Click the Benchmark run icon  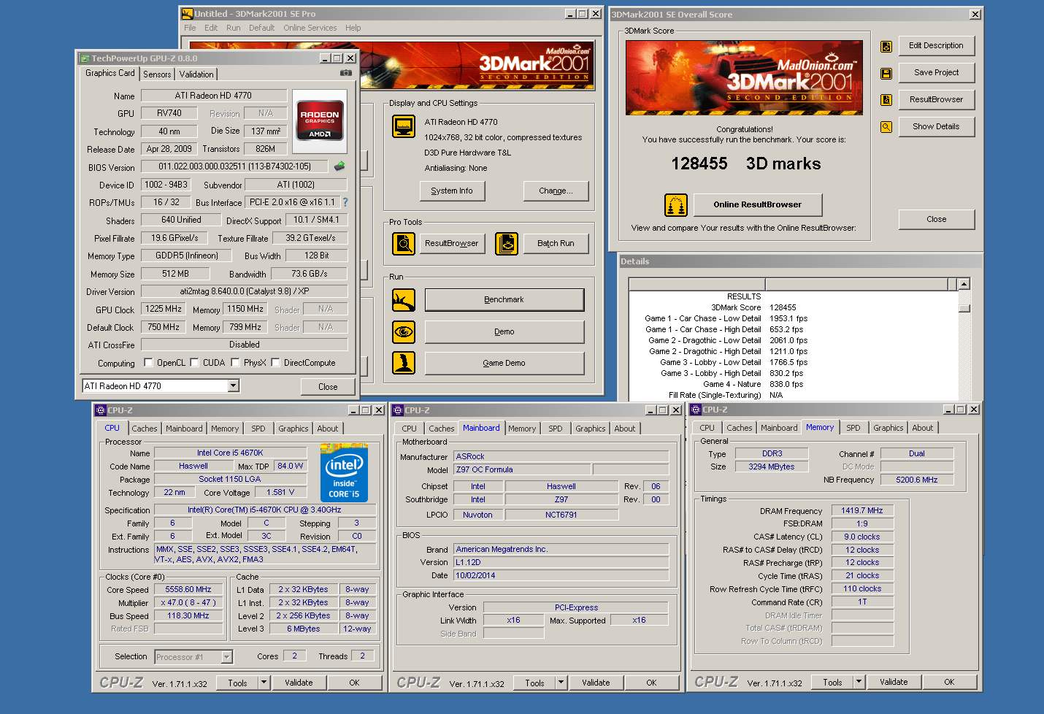pos(404,300)
